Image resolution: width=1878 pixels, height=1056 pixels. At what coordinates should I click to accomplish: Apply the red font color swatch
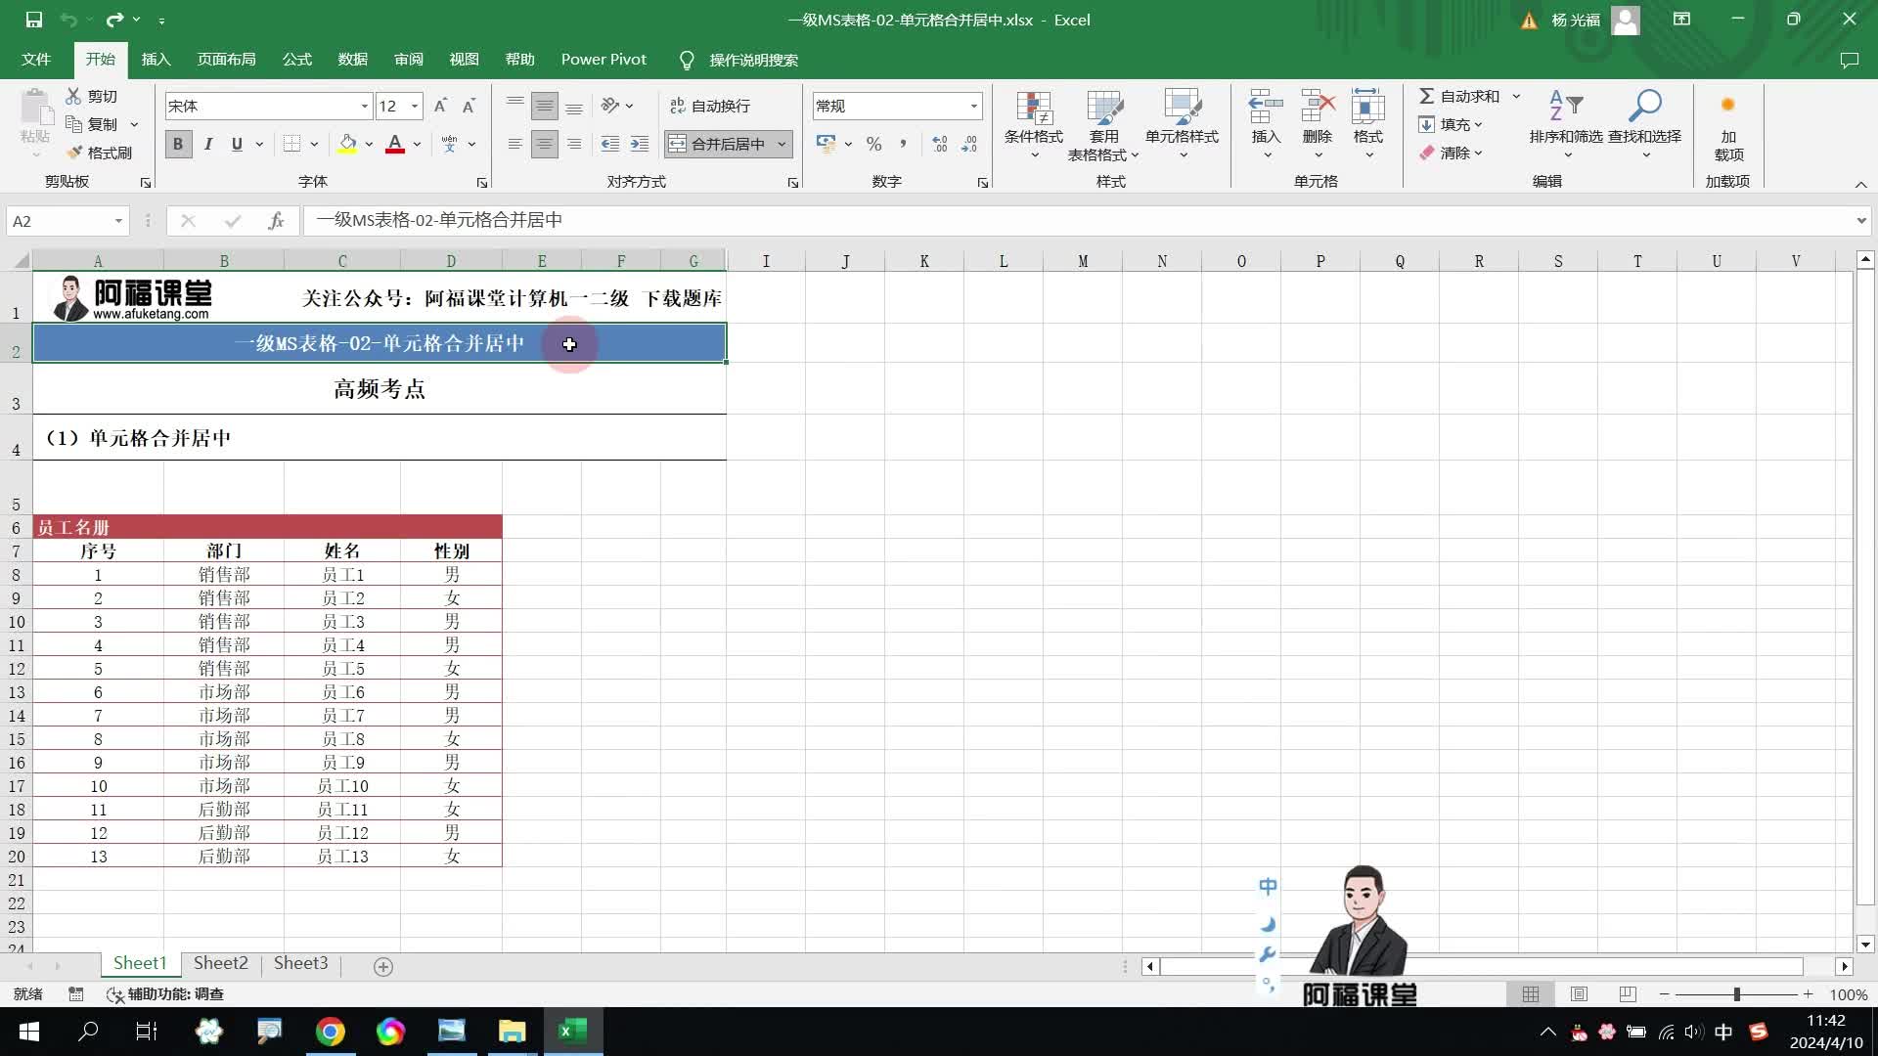pos(395,144)
